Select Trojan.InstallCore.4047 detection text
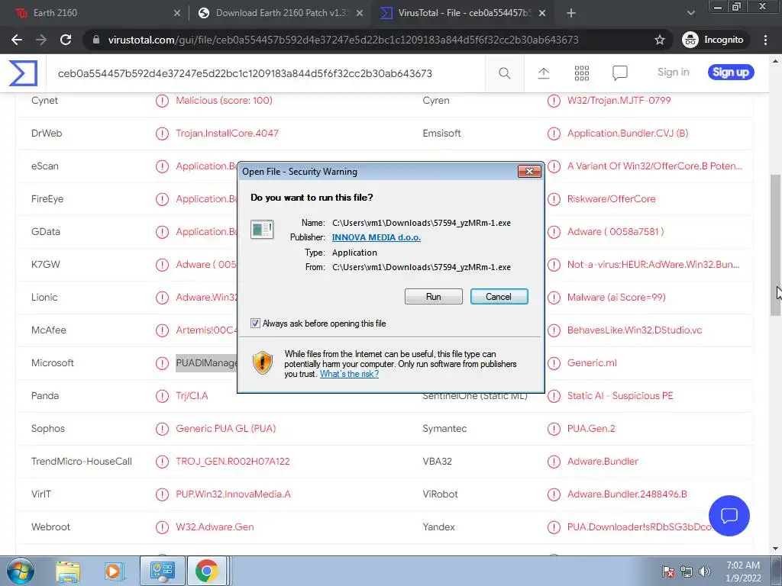Screen dimensions: 782x586 227,133
